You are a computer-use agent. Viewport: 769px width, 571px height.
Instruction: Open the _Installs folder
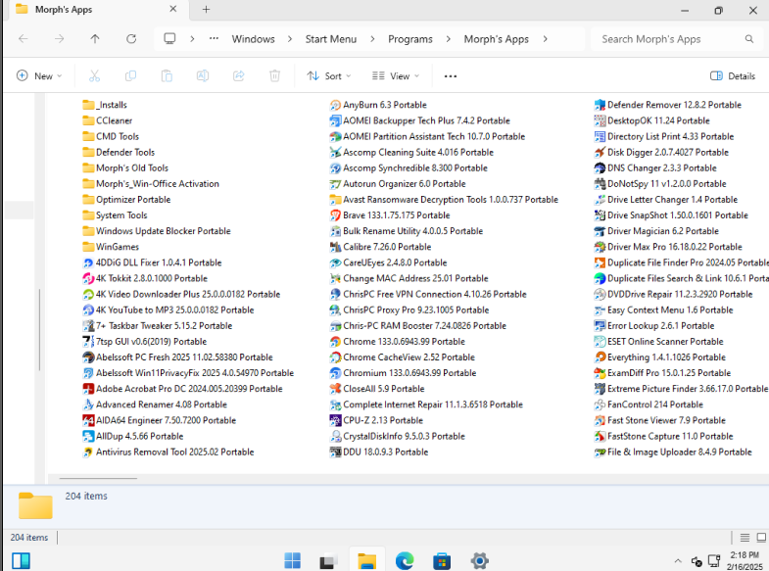point(105,105)
